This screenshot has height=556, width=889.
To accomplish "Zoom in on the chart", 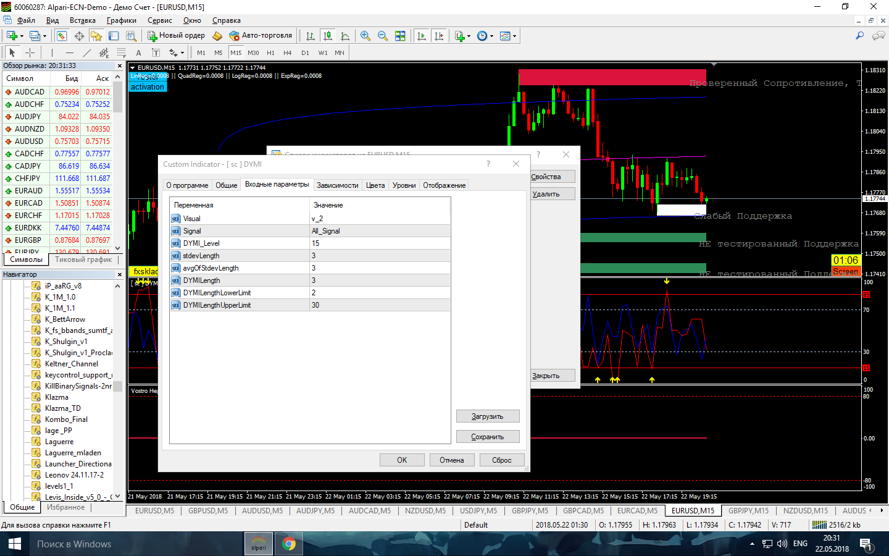I will [365, 36].
